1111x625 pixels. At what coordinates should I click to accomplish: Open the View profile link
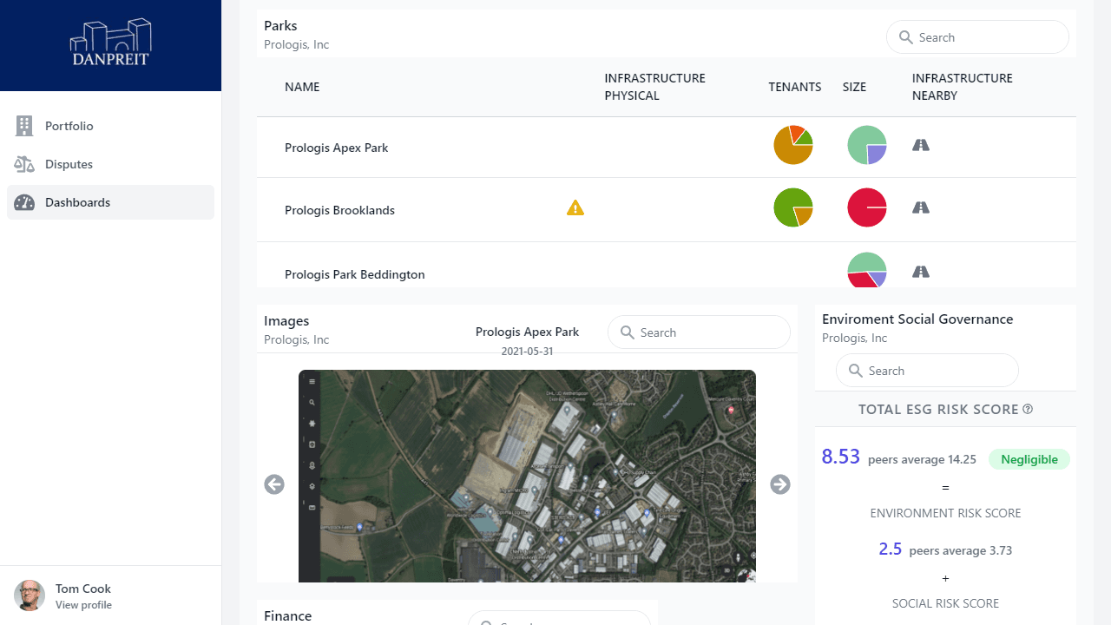click(x=83, y=605)
